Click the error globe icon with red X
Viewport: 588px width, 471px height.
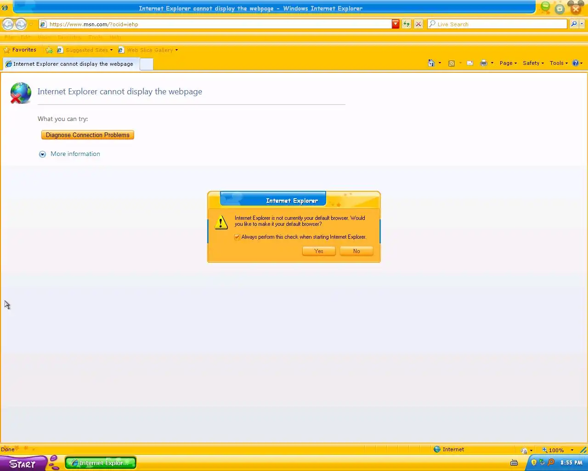(x=20, y=93)
